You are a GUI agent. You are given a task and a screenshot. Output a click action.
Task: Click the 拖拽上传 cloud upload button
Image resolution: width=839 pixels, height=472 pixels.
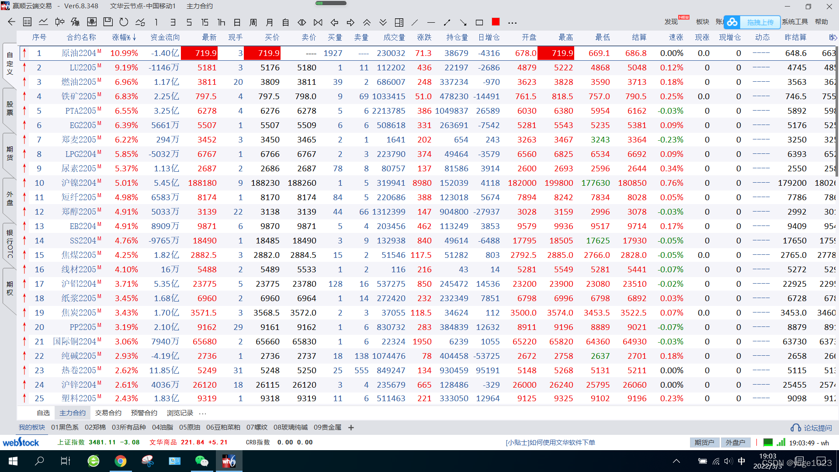[752, 22]
